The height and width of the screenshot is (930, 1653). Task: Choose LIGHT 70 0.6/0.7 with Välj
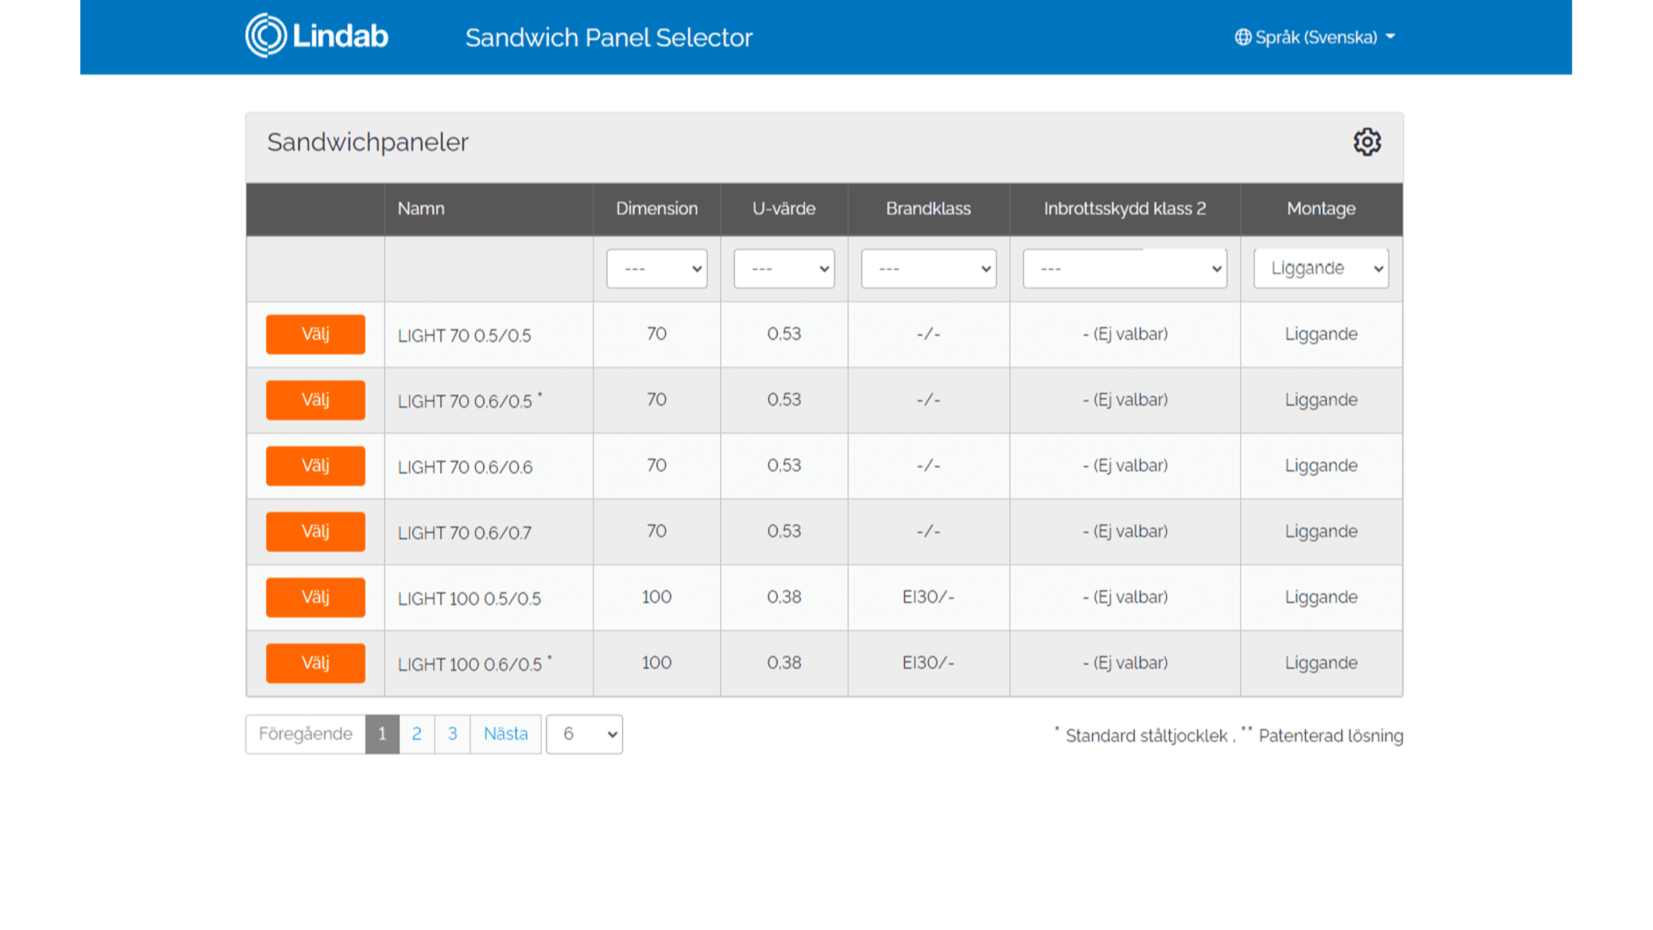coord(315,532)
